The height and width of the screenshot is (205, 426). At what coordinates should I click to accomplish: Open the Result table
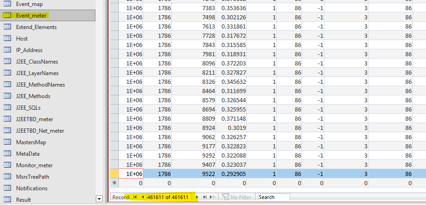tap(48, 200)
